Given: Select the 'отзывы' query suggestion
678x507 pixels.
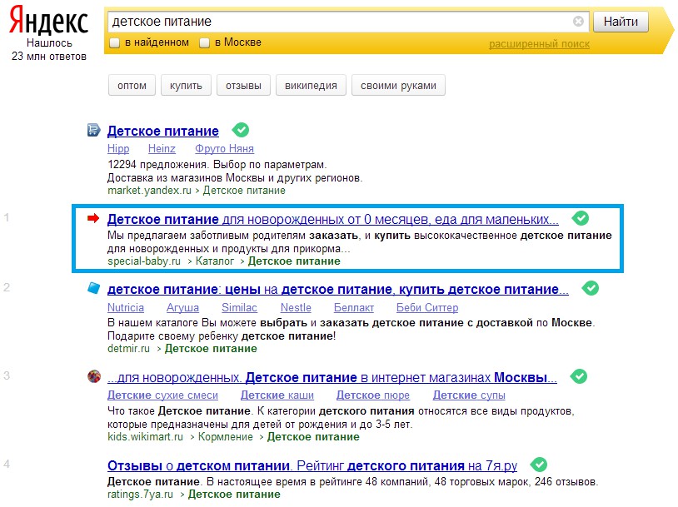Looking at the screenshot, I should tap(243, 85).
